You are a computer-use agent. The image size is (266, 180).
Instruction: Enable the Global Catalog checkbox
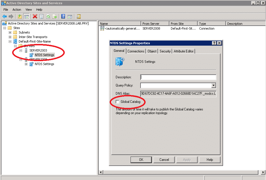(117, 102)
